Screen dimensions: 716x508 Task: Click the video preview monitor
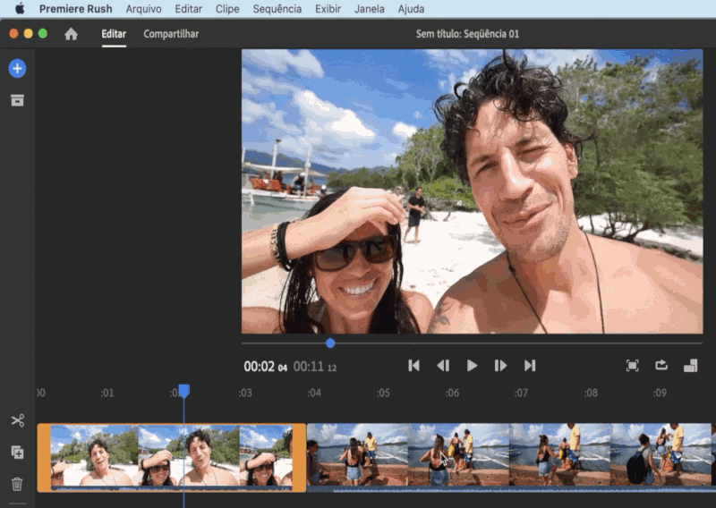pos(473,191)
